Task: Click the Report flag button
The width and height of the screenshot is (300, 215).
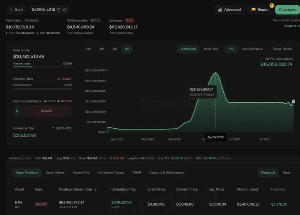Action: [x=260, y=9]
